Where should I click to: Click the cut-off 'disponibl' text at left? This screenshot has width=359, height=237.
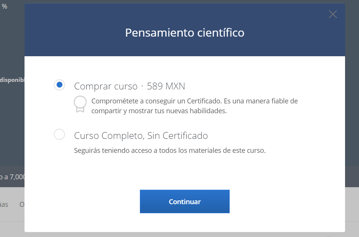[x=12, y=80]
